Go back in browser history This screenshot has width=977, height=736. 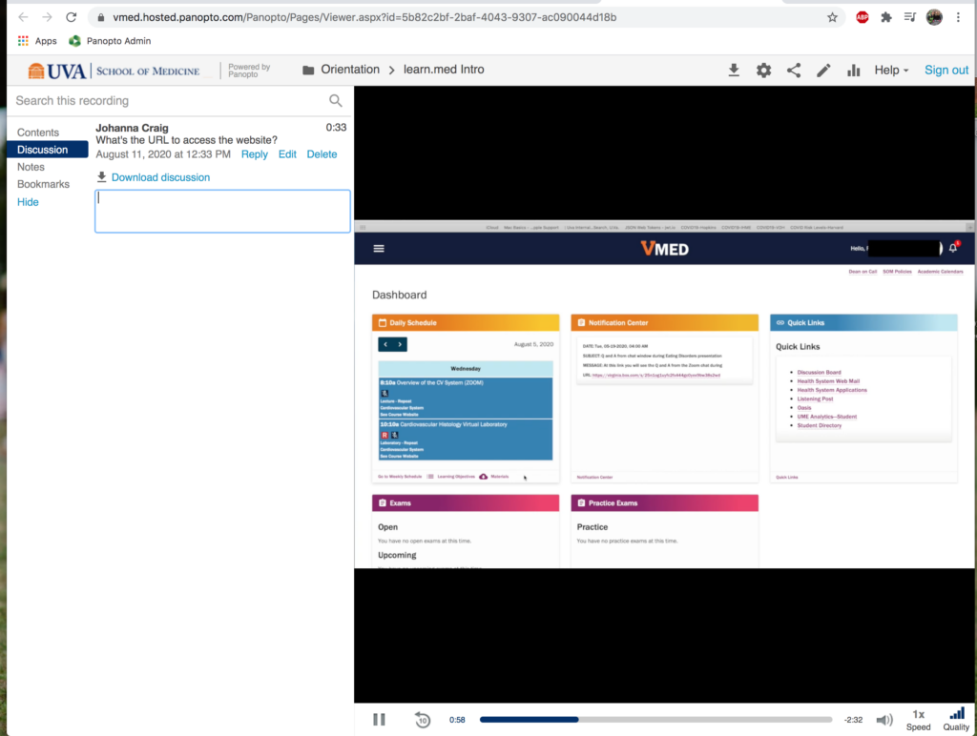click(24, 17)
